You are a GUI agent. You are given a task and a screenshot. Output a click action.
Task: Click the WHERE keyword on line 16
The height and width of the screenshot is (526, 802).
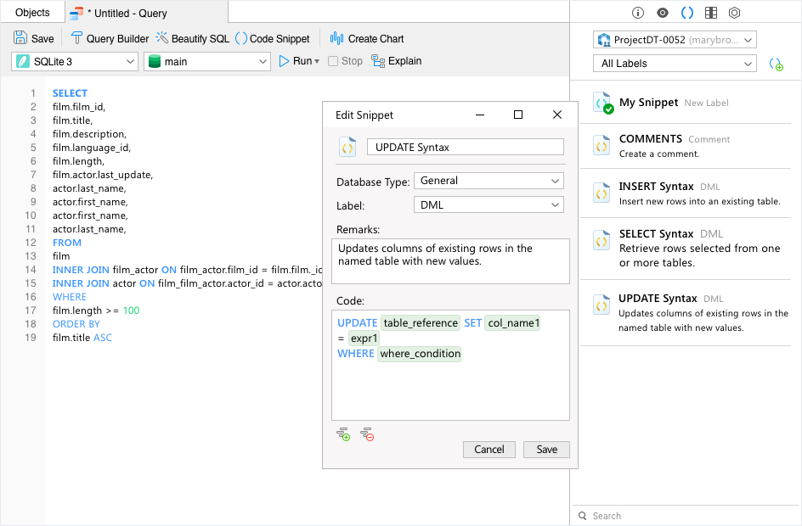tap(70, 297)
